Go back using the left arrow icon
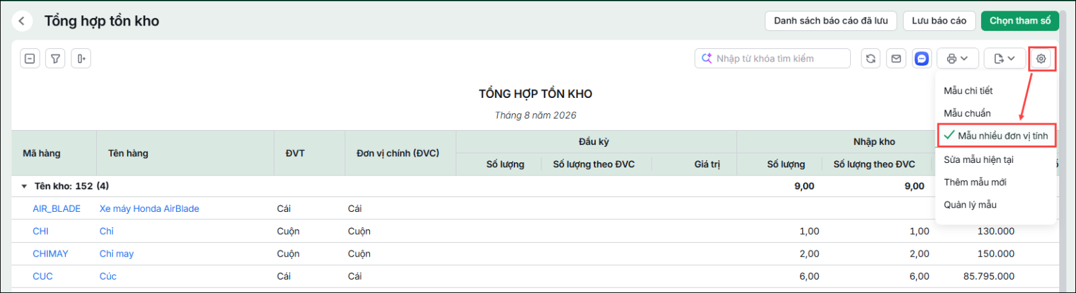 [22, 21]
